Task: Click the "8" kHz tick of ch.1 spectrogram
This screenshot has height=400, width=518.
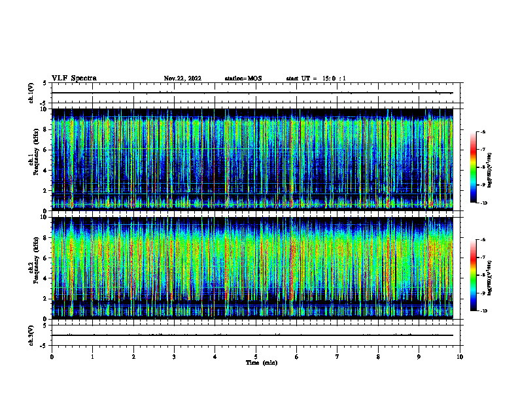Action: pyautogui.click(x=46, y=129)
